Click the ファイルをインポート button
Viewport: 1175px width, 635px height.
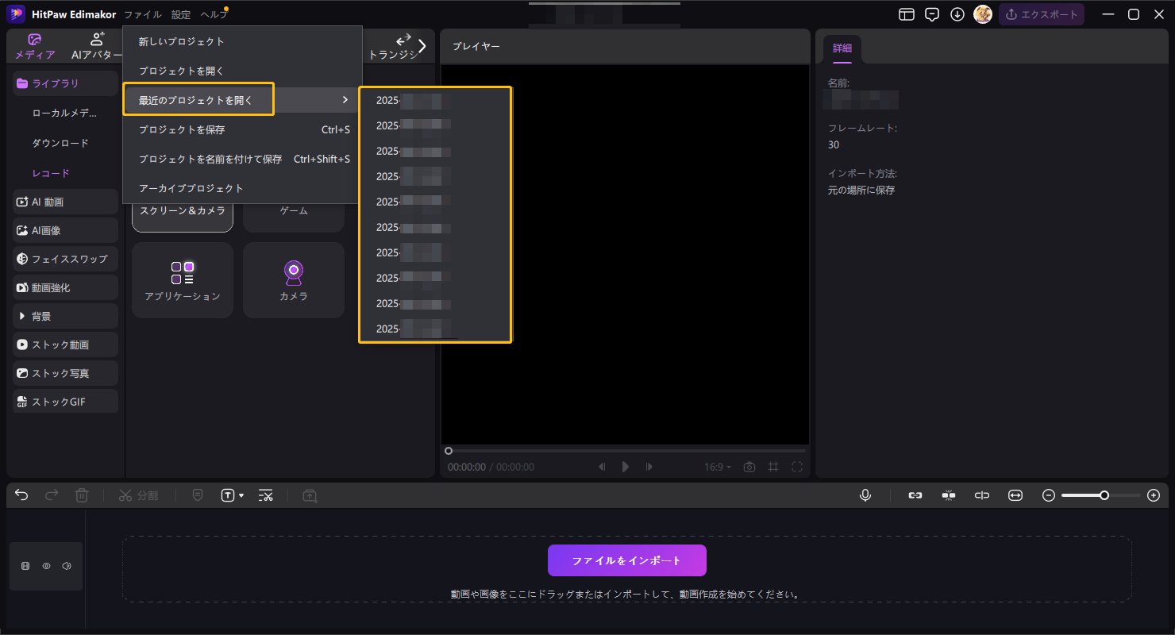626,560
